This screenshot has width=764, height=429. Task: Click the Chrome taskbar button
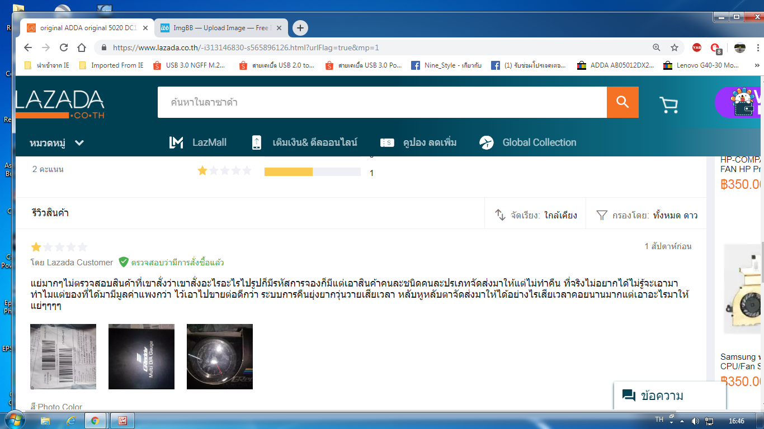(95, 421)
